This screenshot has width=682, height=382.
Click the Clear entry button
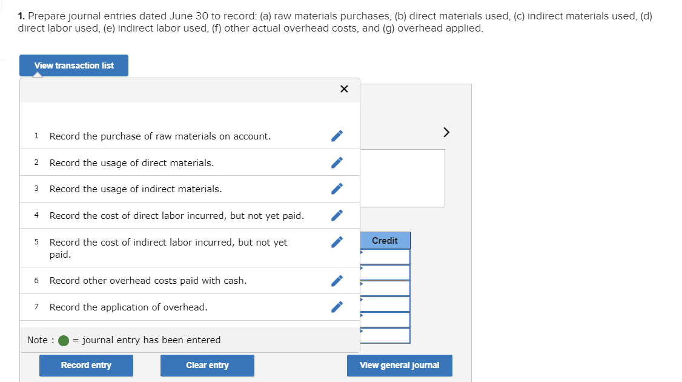click(x=208, y=366)
